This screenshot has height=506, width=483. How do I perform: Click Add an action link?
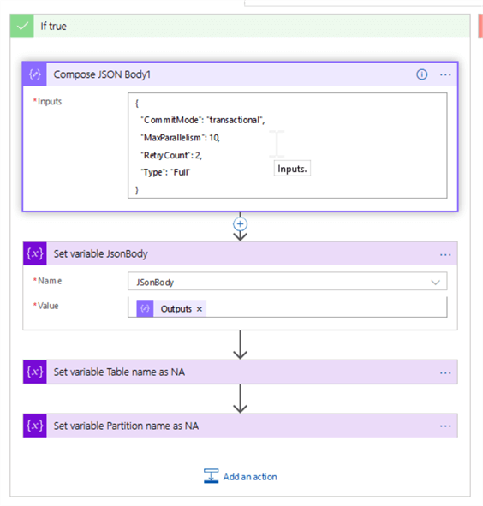click(x=250, y=477)
